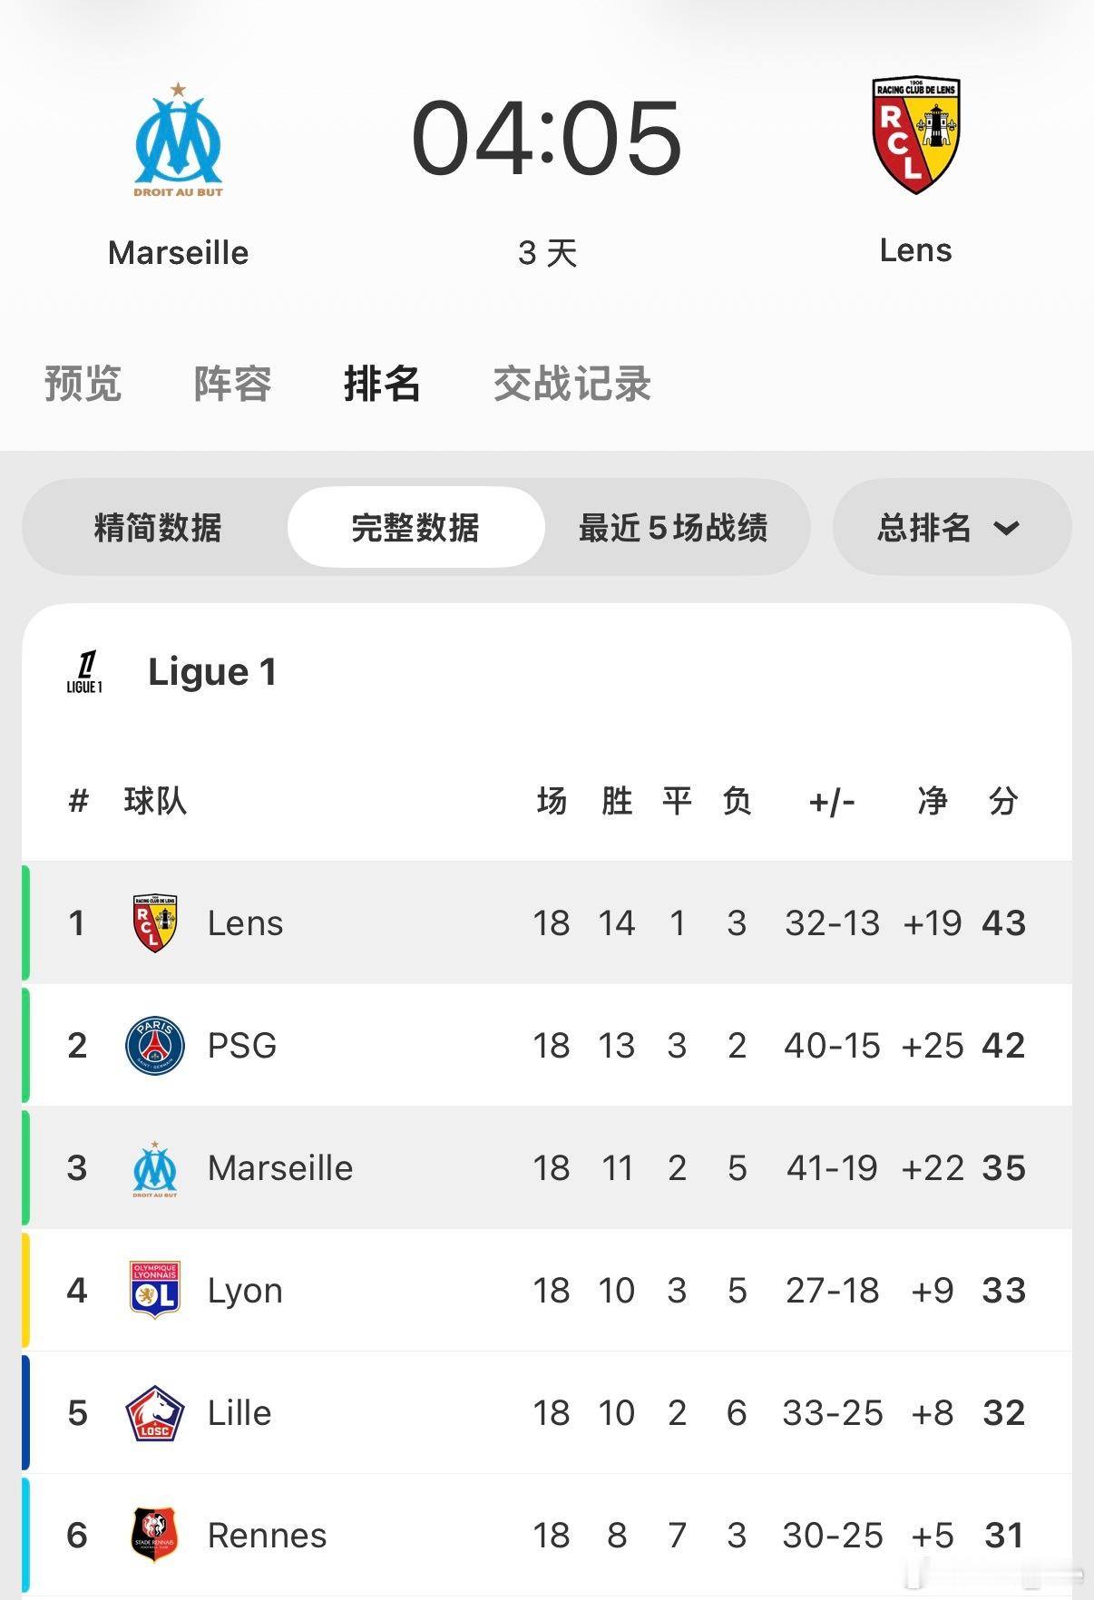Switch to 阵容 tab
This screenshot has width=1094, height=1600.
click(x=232, y=384)
